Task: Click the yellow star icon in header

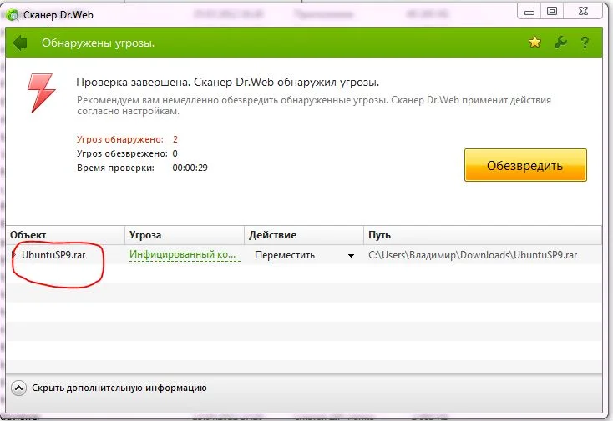Action: pyautogui.click(x=534, y=42)
